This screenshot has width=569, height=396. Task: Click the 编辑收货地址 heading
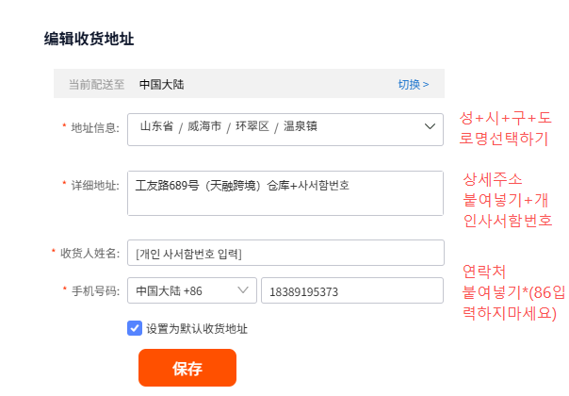pos(89,39)
